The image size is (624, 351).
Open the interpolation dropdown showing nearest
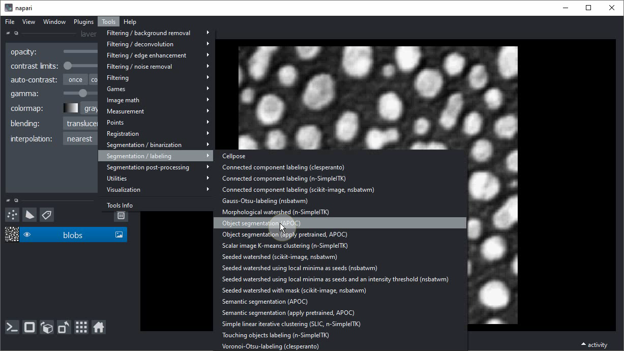click(80, 139)
